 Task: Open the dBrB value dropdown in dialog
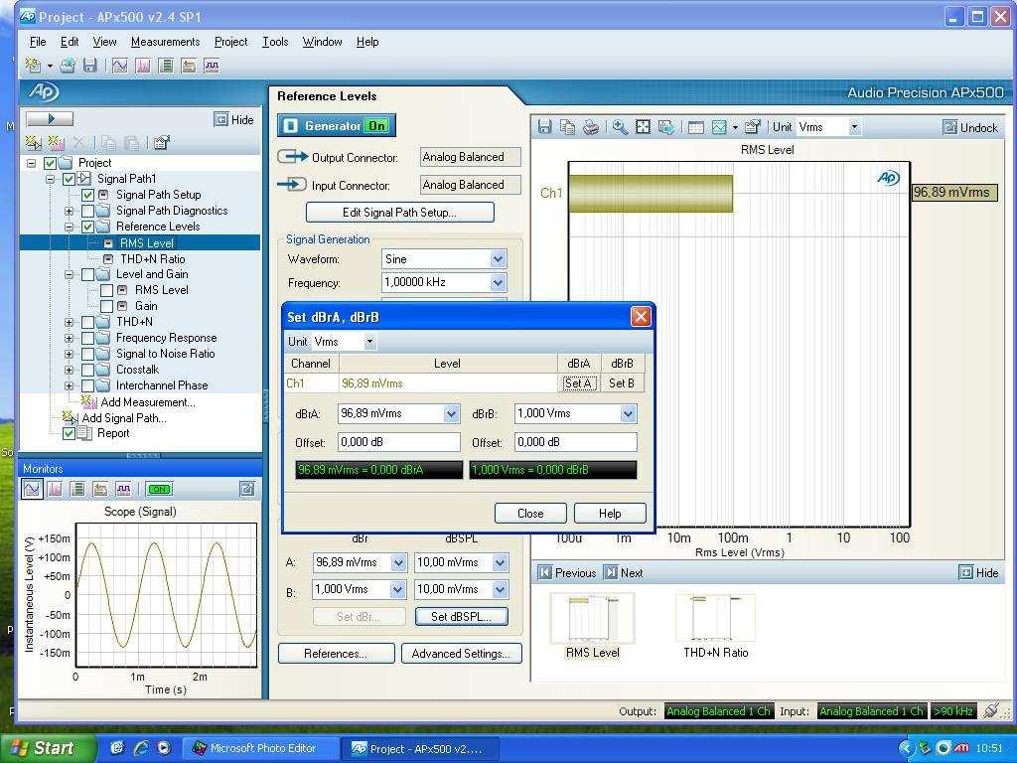point(628,413)
